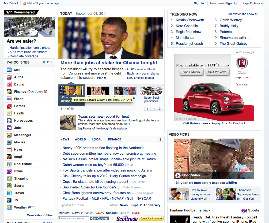Open the Russian jet crash trending link

pyautogui.click(x=189, y=44)
